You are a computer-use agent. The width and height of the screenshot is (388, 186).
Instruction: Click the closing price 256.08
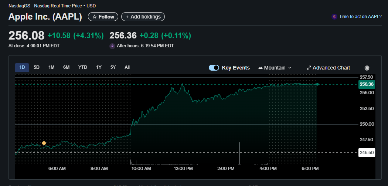pyautogui.click(x=27, y=35)
